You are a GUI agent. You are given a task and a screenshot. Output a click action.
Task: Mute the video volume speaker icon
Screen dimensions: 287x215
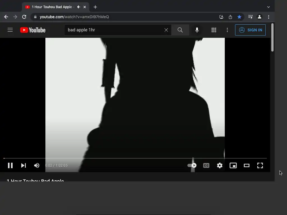point(37,165)
